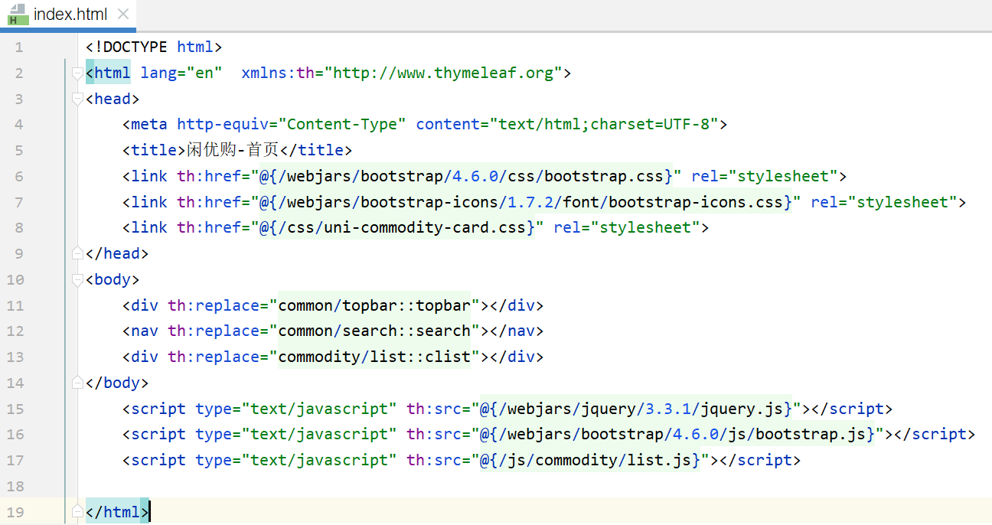The width and height of the screenshot is (992, 525).
Task: Click line number 1 in the gutter
Action: (x=18, y=47)
